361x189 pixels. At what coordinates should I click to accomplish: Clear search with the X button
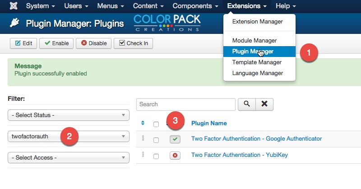coord(264,104)
